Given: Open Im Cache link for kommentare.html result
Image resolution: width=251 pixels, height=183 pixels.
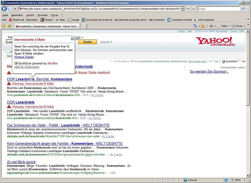Looking at the screenshot, I should coord(97,95).
